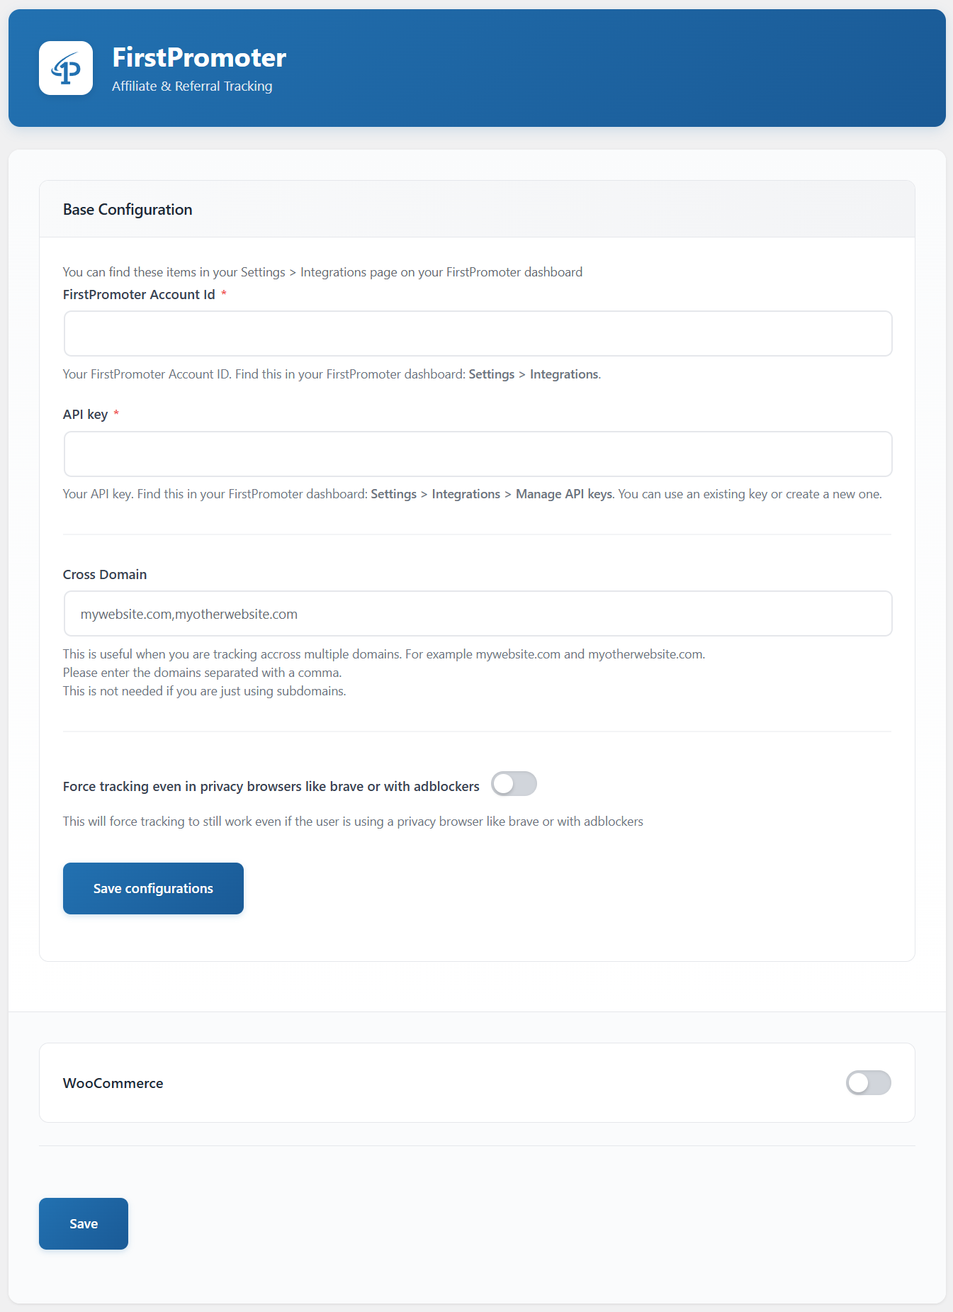Click the WooCommerce section label

point(113,1083)
